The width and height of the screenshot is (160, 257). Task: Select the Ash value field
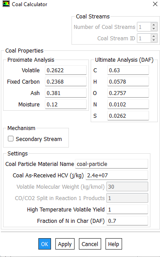click(x=66, y=93)
